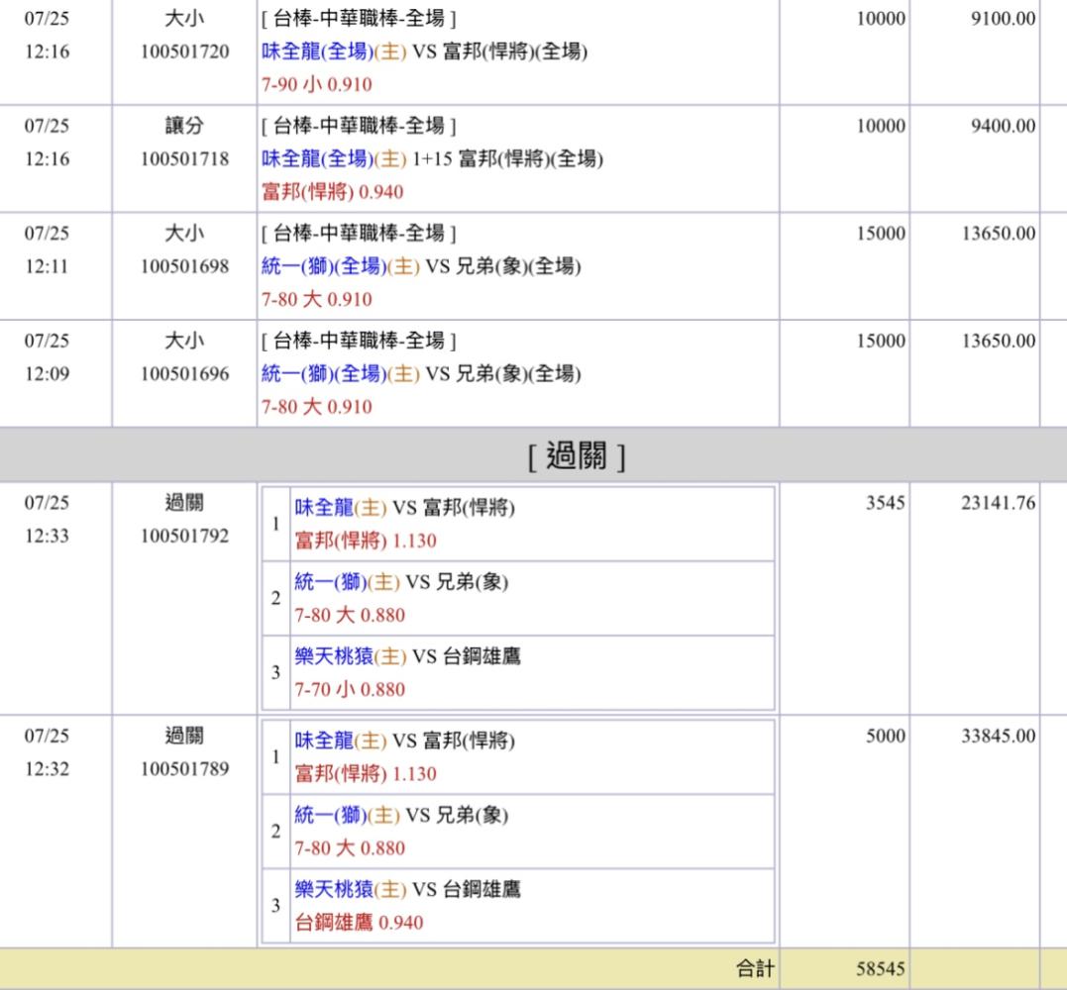Click "7-80 大 0.910" in ticket 100501696

[316, 407]
